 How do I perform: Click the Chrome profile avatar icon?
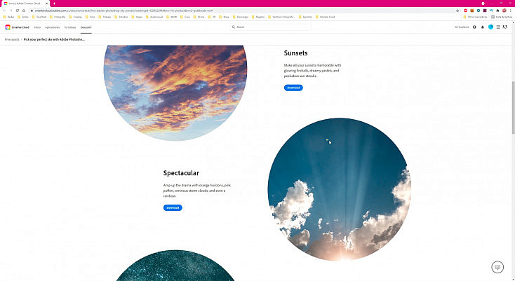[x=504, y=11]
